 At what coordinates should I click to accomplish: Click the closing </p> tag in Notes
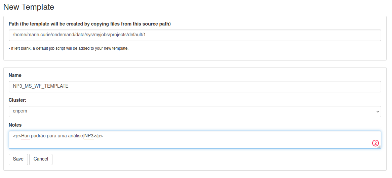pyautogui.click(x=99, y=136)
